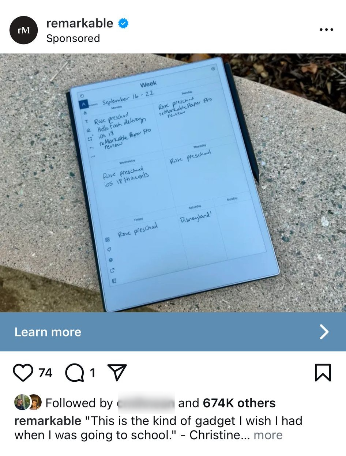Image resolution: width=346 pixels, height=456 pixels.
Task: Click the blue verified badge
Action: pos(123,24)
